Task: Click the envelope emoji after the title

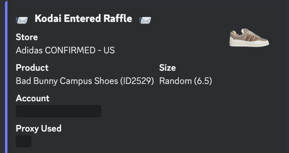Action: click(x=145, y=20)
